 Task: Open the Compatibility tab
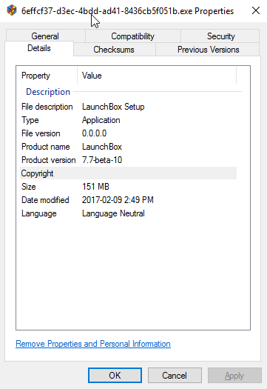[x=132, y=36]
